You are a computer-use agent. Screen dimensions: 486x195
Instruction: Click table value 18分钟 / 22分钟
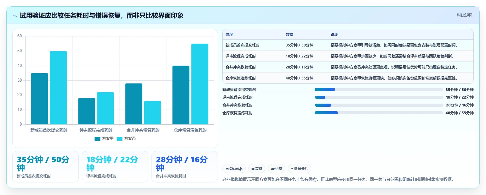(300, 56)
